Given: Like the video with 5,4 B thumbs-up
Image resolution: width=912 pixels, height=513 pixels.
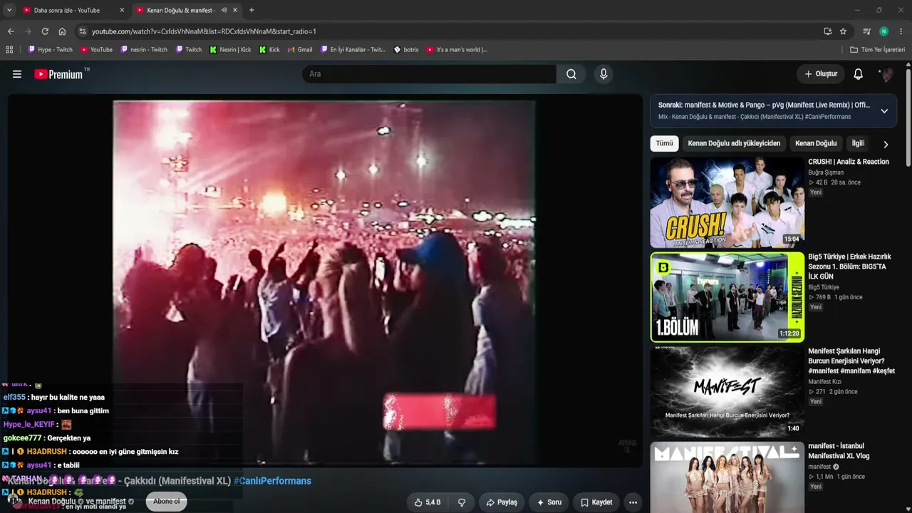Looking at the screenshot, I should (427, 502).
